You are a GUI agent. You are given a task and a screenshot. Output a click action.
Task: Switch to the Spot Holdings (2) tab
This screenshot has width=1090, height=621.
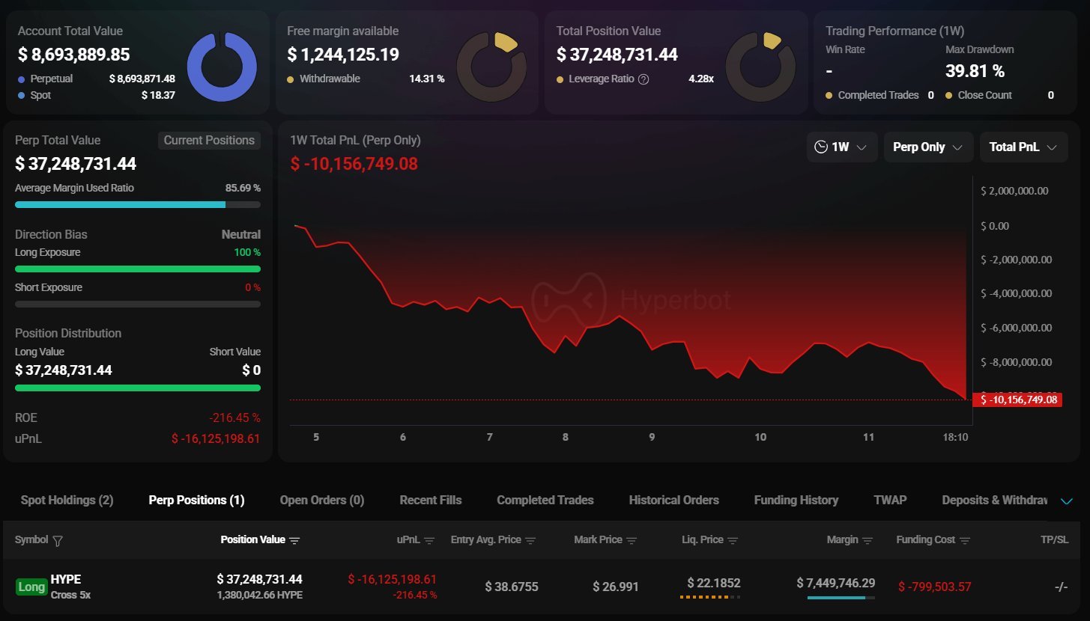click(67, 500)
